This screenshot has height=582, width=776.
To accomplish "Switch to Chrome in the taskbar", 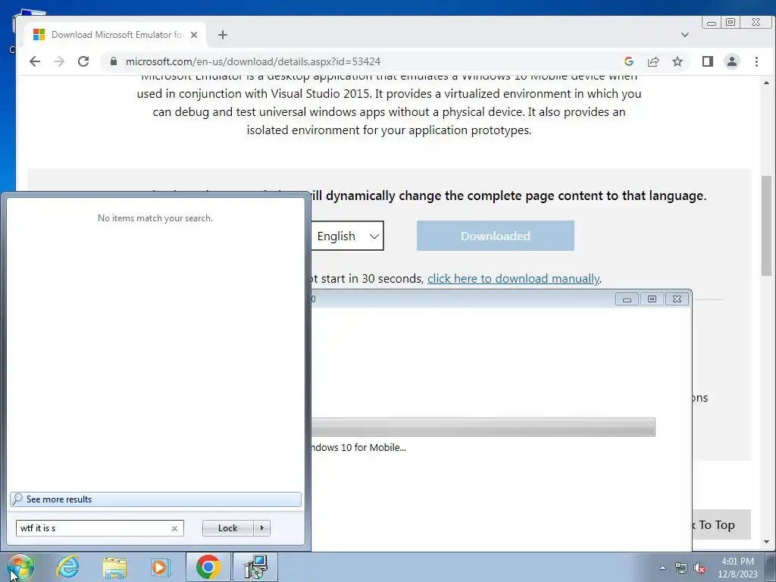I will [208, 567].
